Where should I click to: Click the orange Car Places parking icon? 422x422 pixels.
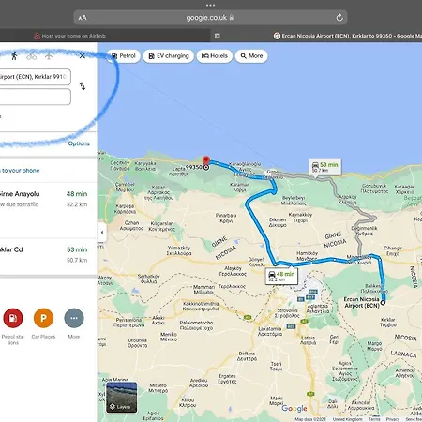tap(43, 318)
